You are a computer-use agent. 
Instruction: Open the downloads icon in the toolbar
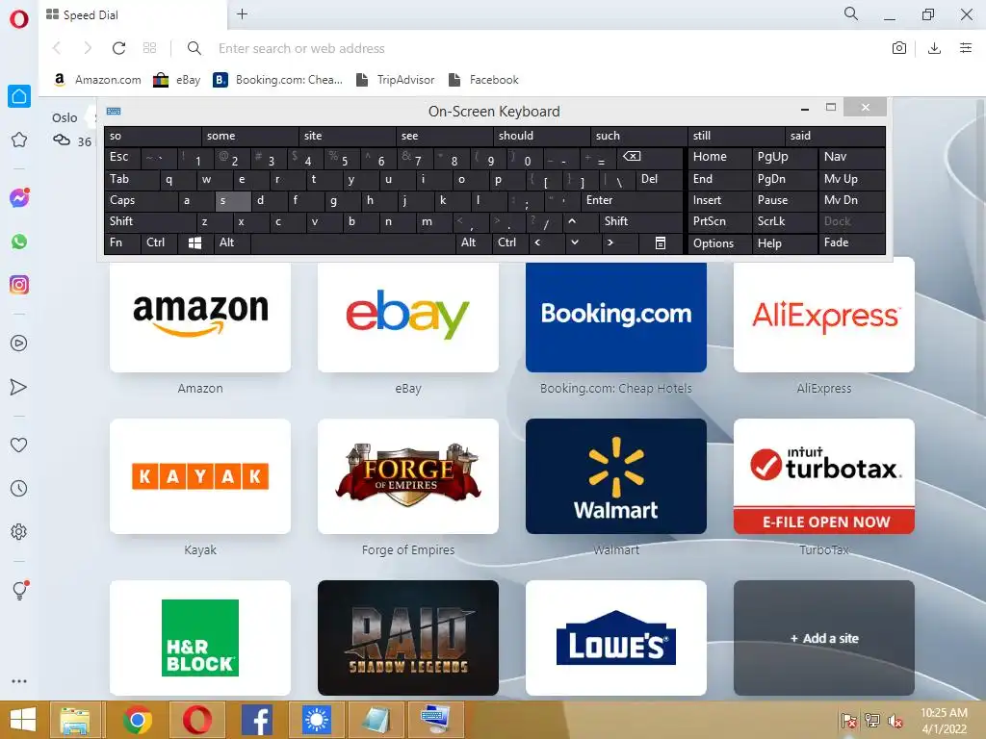934,48
